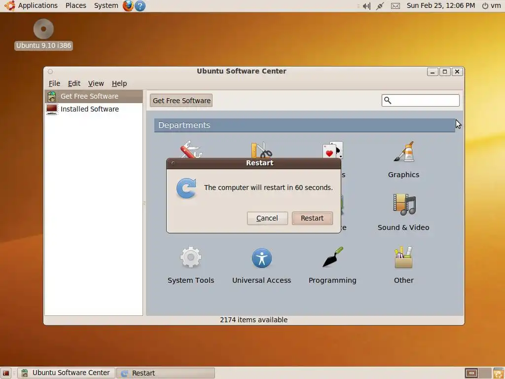
Task: Close the Ubuntu Software Center window
Action: click(457, 72)
